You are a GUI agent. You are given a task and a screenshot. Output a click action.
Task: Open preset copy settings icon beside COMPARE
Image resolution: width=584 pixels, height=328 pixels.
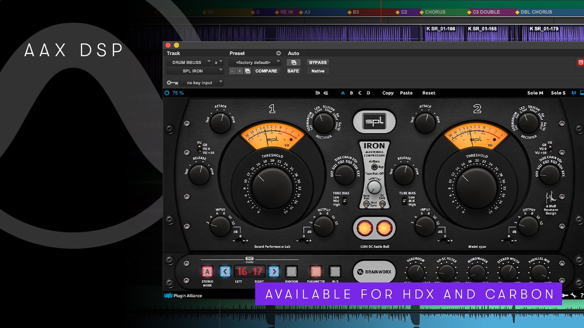pos(247,71)
